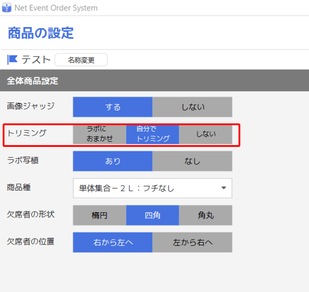Enable ラボ写植 with あり
The width and height of the screenshot is (309, 292).
pos(113,161)
